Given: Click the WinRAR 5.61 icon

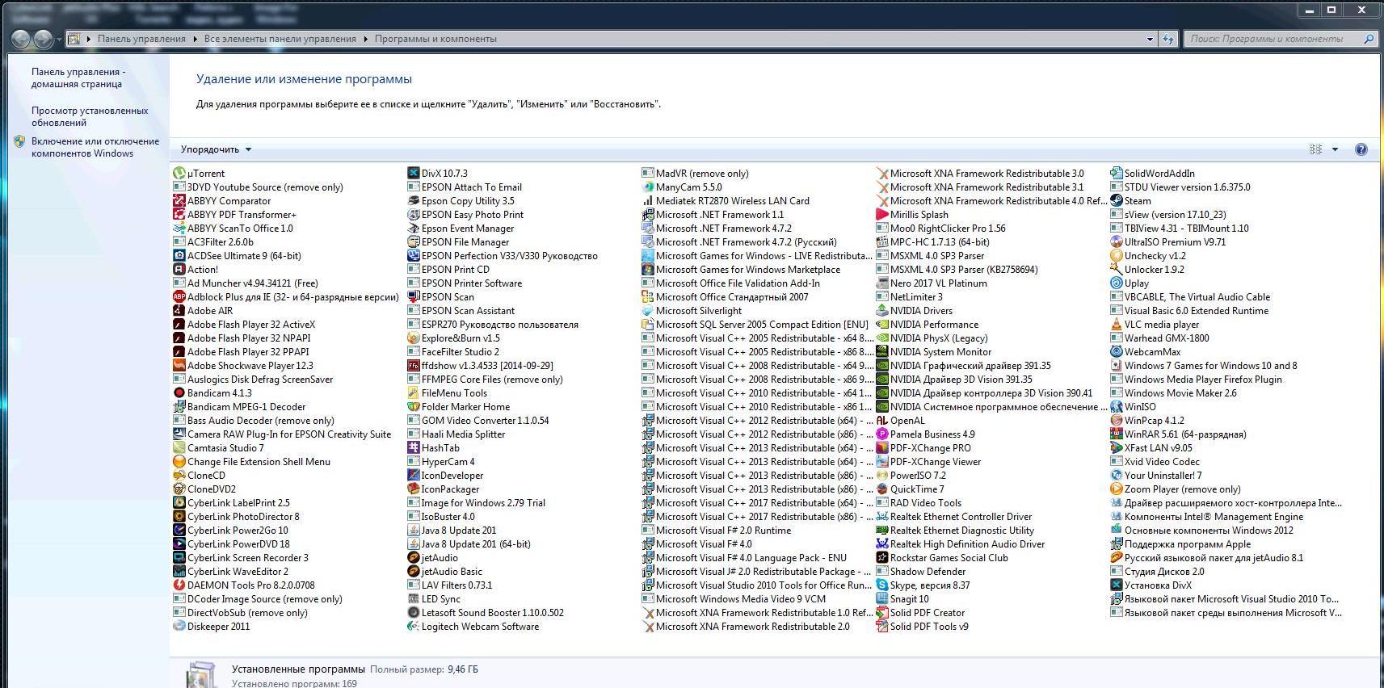Looking at the screenshot, I should click(x=1117, y=434).
